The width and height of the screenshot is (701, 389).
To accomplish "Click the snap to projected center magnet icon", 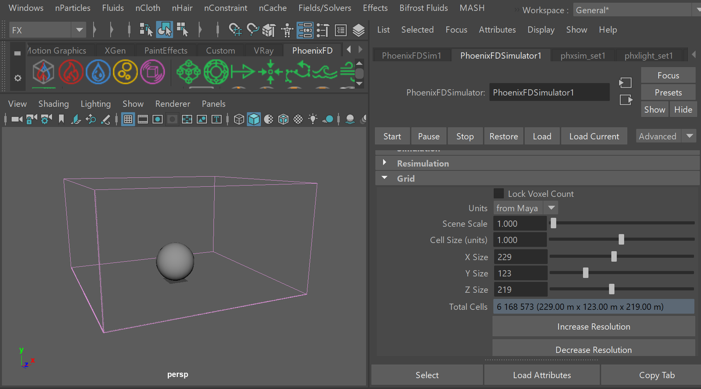I will click(x=235, y=30).
